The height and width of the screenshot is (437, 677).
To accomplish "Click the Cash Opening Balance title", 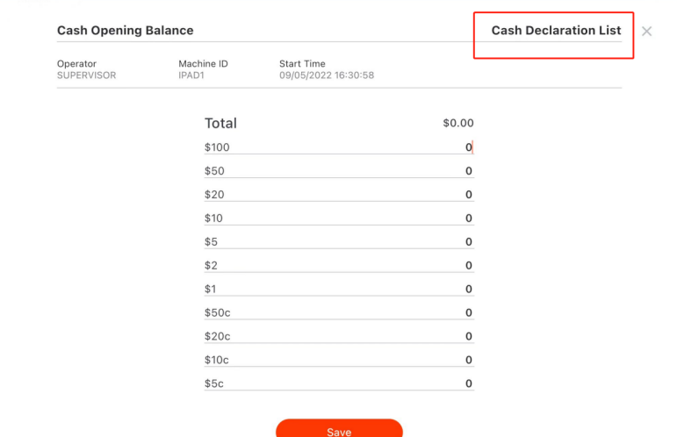I will pos(125,31).
